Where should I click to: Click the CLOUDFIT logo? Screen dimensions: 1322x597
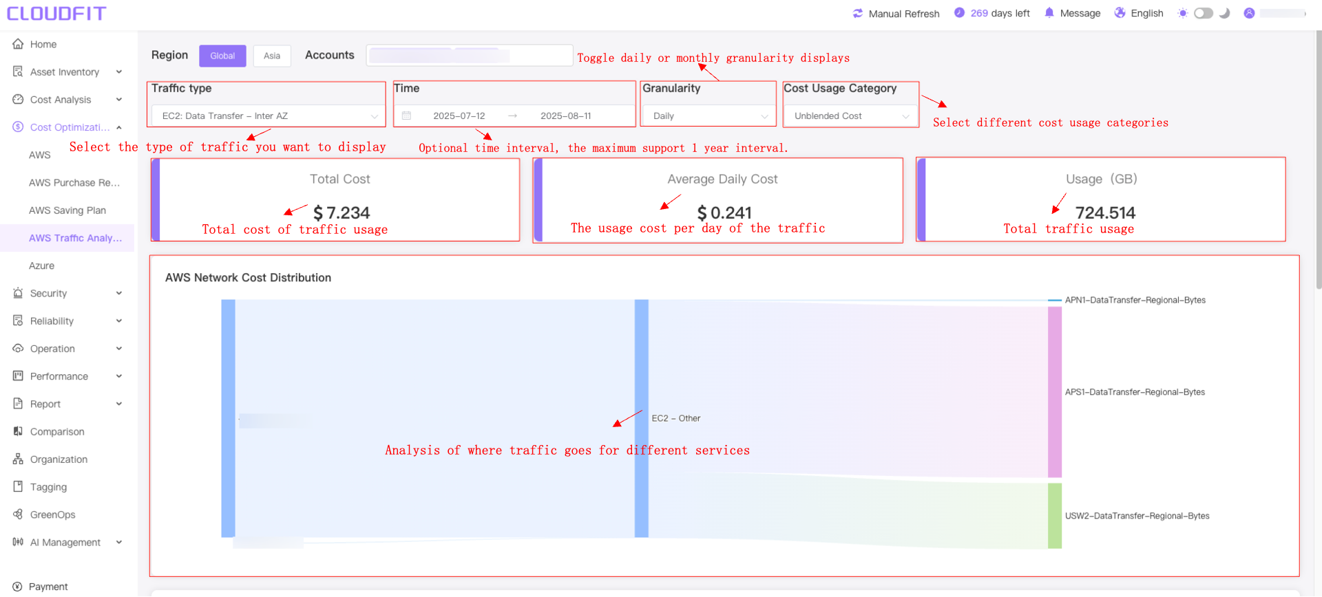(x=56, y=13)
